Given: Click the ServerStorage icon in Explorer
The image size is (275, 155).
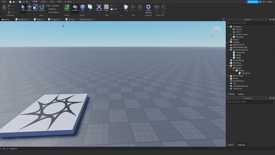Looking at the screenshot, I should (231, 60).
